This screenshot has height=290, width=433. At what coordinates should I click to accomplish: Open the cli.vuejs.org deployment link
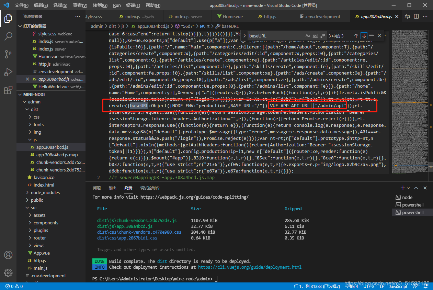pos(250,267)
